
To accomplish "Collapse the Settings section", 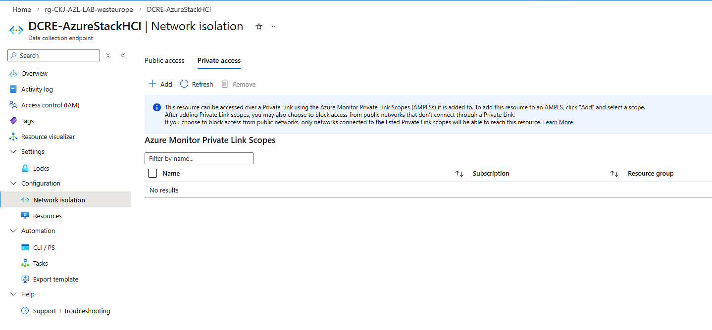I will point(13,151).
